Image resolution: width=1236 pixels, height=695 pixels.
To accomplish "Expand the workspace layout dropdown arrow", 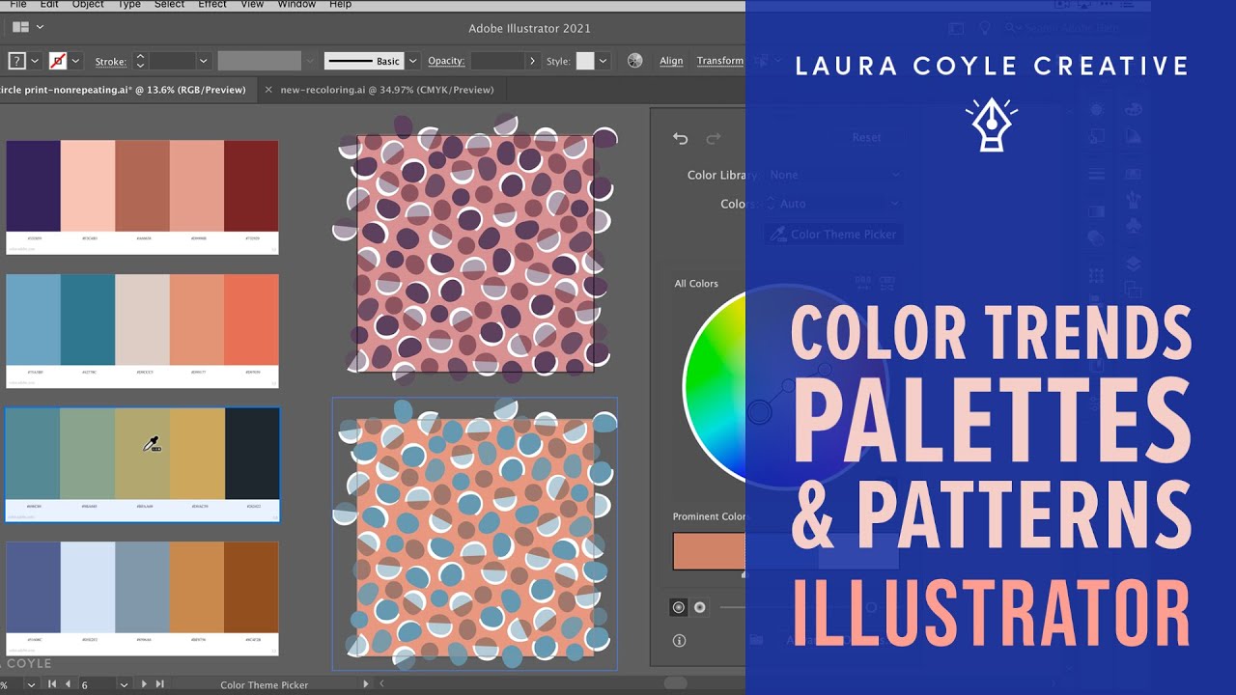I will pyautogui.click(x=39, y=27).
